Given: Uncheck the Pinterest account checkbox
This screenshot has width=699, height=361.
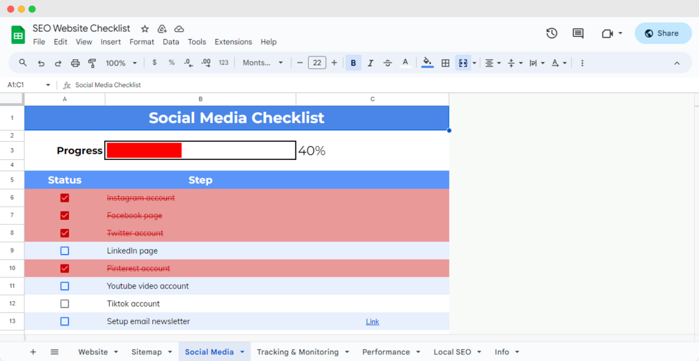Looking at the screenshot, I should pos(65,268).
